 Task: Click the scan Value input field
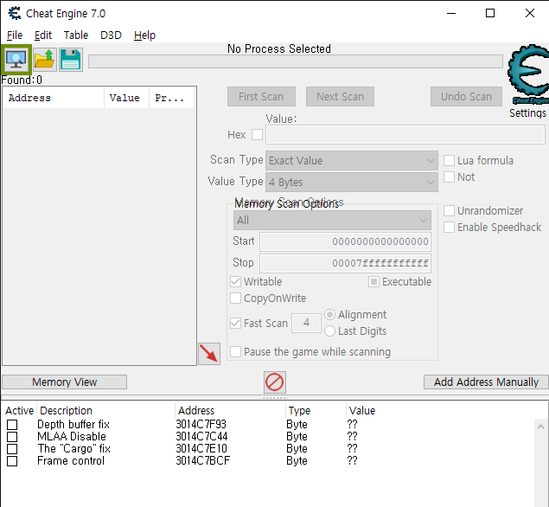point(405,135)
